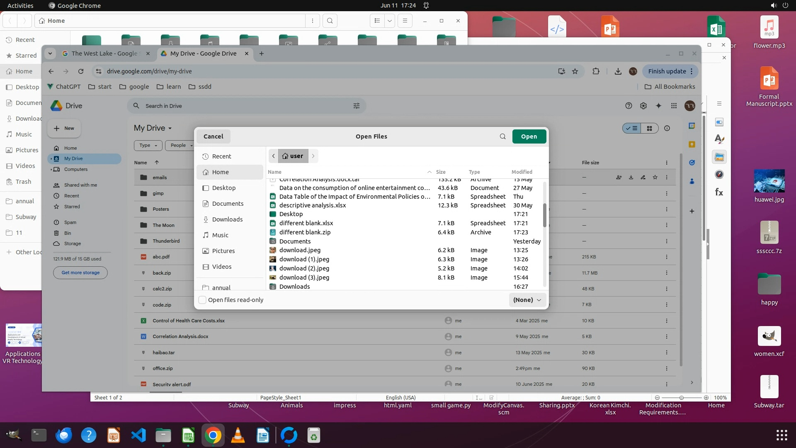796x448 pixels.
Task: Open the (None) file filter dropdown
Action: pyautogui.click(x=527, y=300)
